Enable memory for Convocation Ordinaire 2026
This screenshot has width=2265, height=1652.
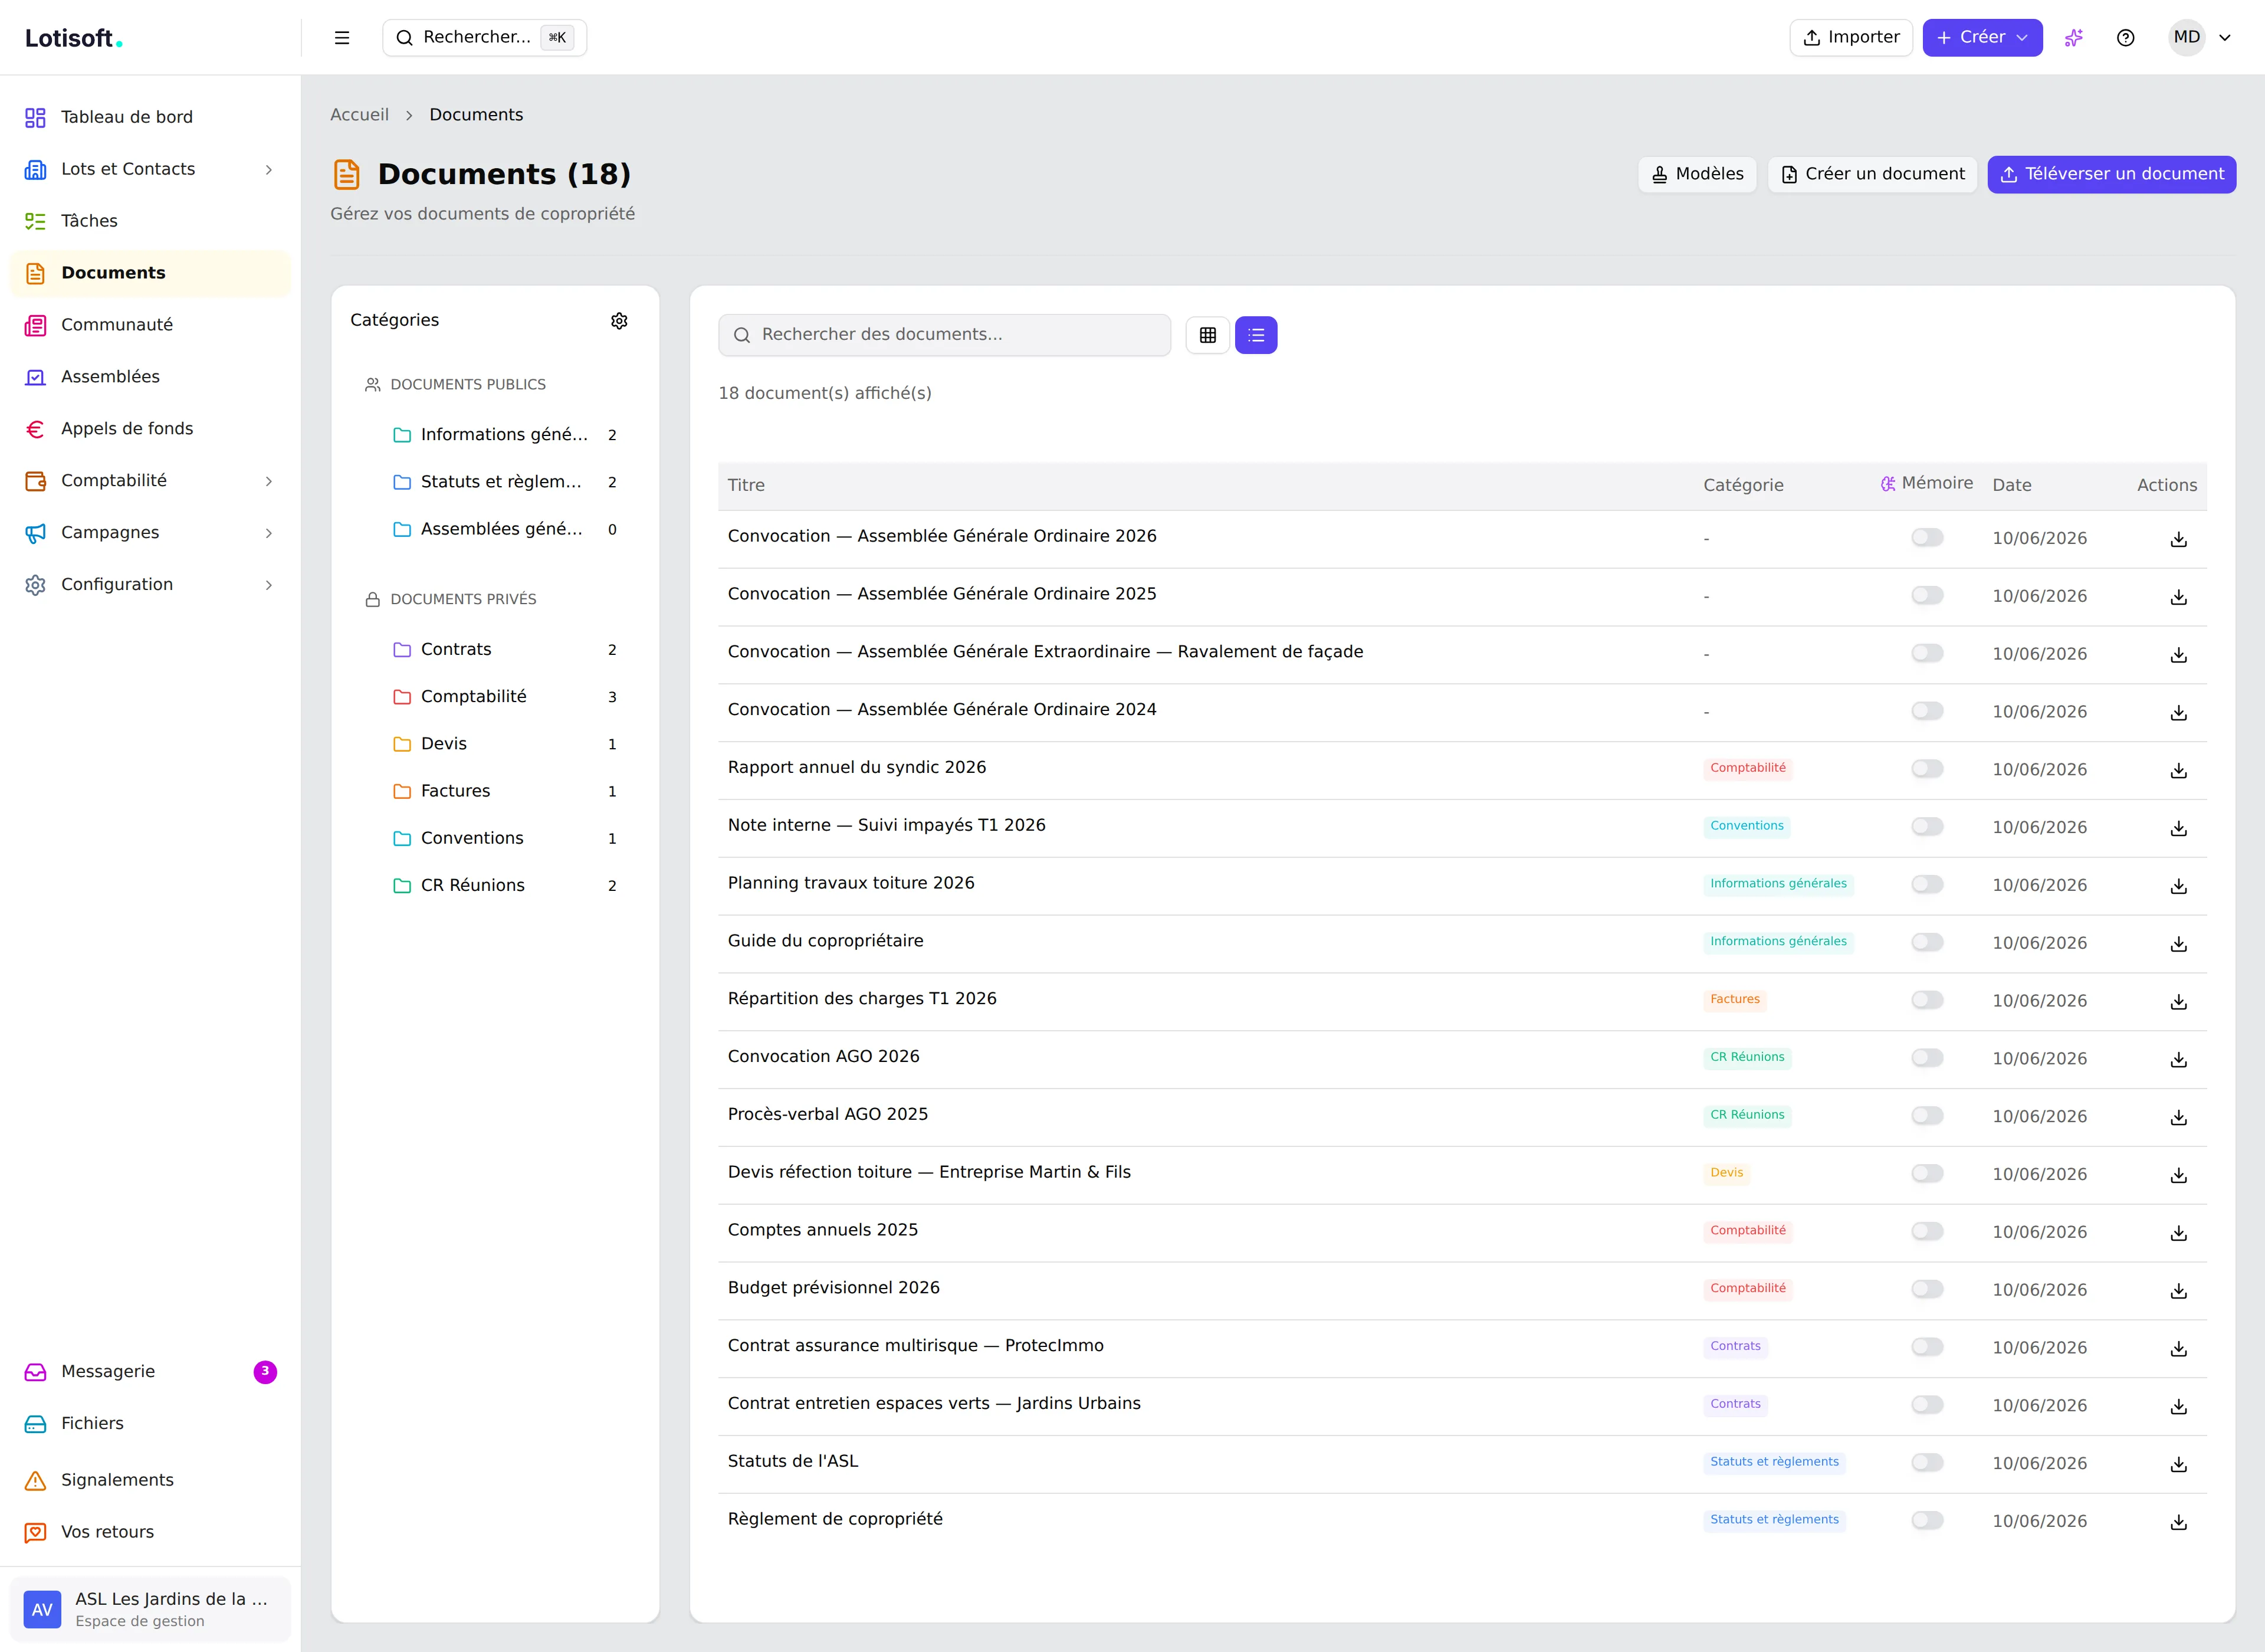[1927, 538]
